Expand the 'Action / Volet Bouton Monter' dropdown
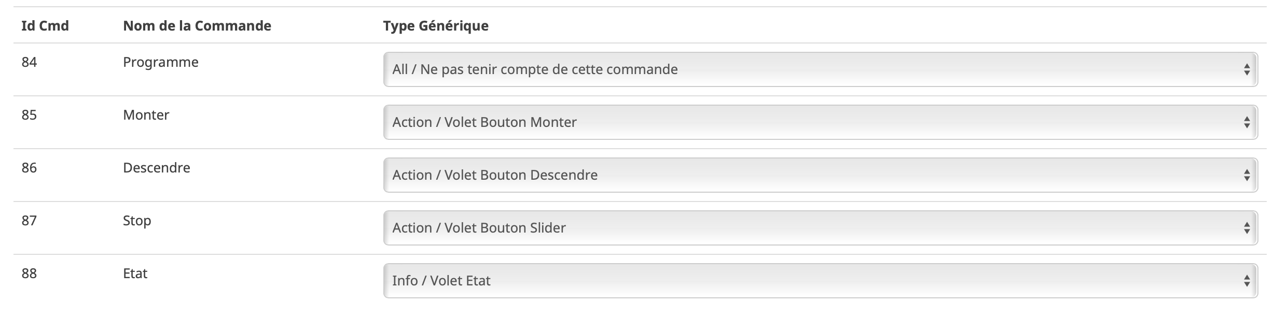The height and width of the screenshot is (317, 1274). pos(820,122)
